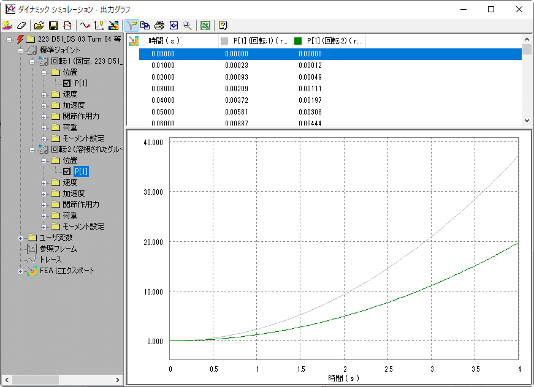
Task: Click the question-mark Help icon
Action: tap(223, 26)
